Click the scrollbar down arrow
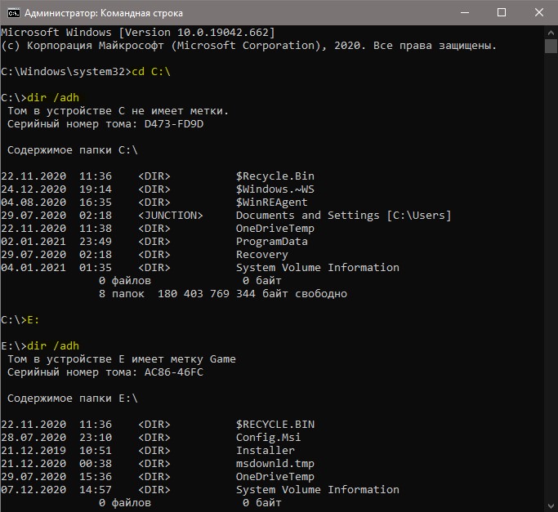 [551, 505]
